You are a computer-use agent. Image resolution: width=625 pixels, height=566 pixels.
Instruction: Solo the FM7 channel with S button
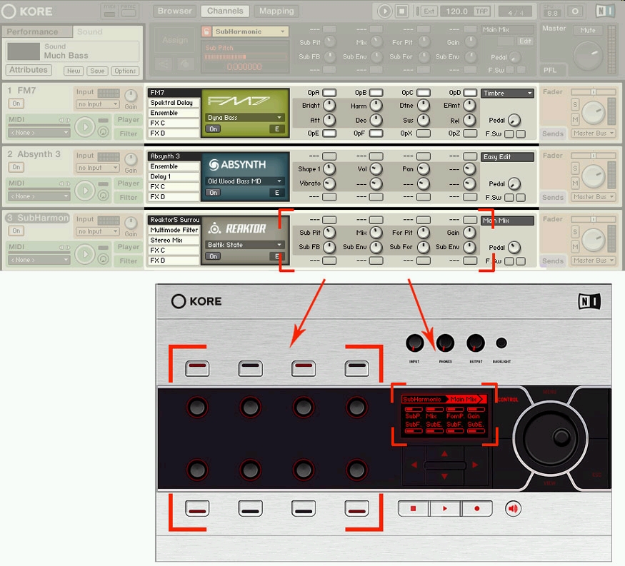(575, 105)
